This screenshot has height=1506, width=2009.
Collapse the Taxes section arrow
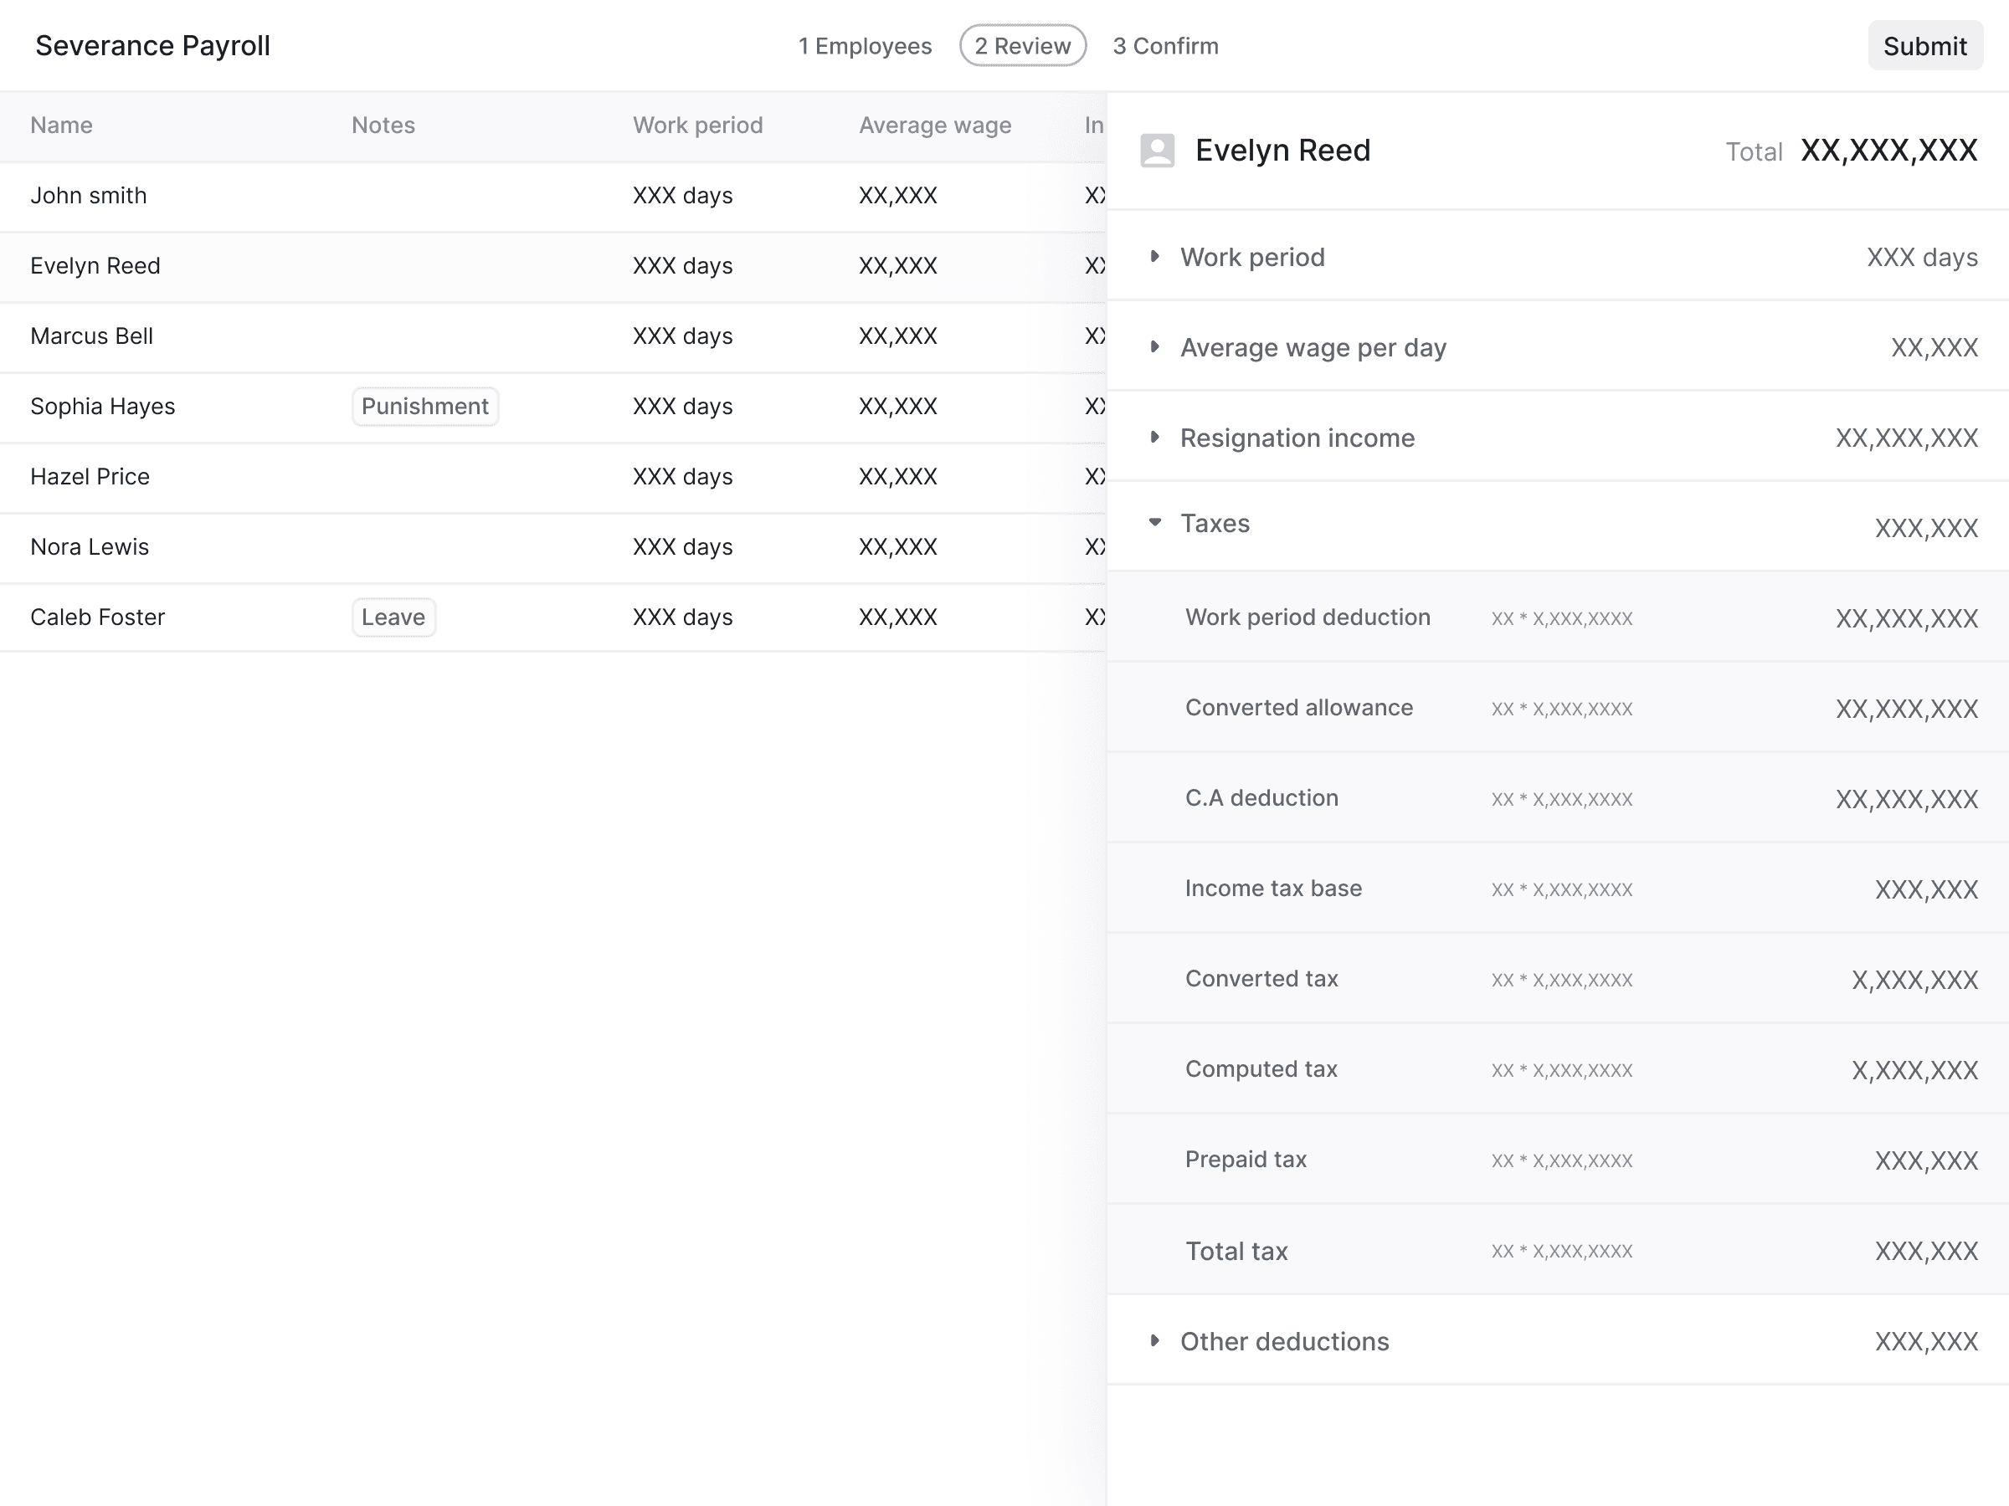[1154, 522]
